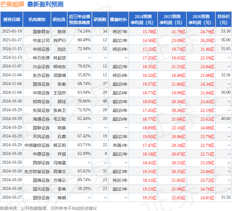
Task: Click the 最新盈利预测 heading text
Action: coord(45,4)
